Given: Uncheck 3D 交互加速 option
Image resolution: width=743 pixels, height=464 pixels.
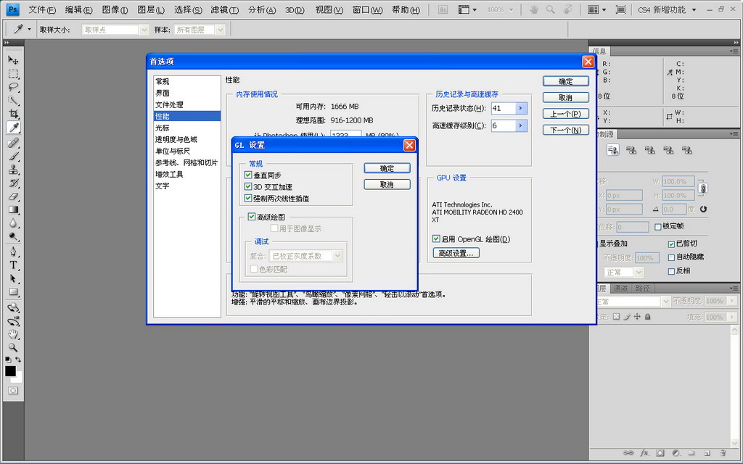Looking at the screenshot, I should click(x=248, y=186).
